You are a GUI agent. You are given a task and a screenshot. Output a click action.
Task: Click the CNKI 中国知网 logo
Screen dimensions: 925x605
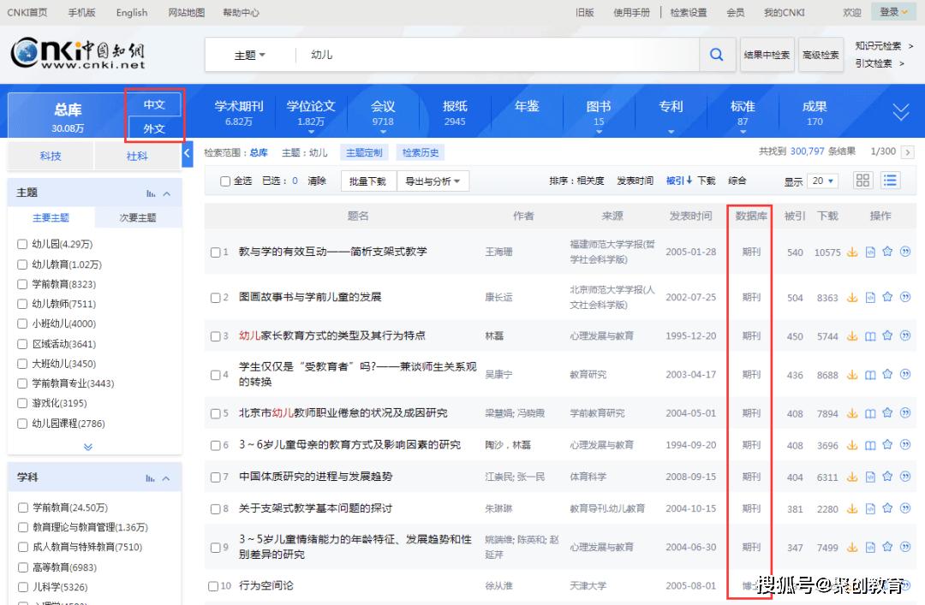pyautogui.click(x=78, y=54)
